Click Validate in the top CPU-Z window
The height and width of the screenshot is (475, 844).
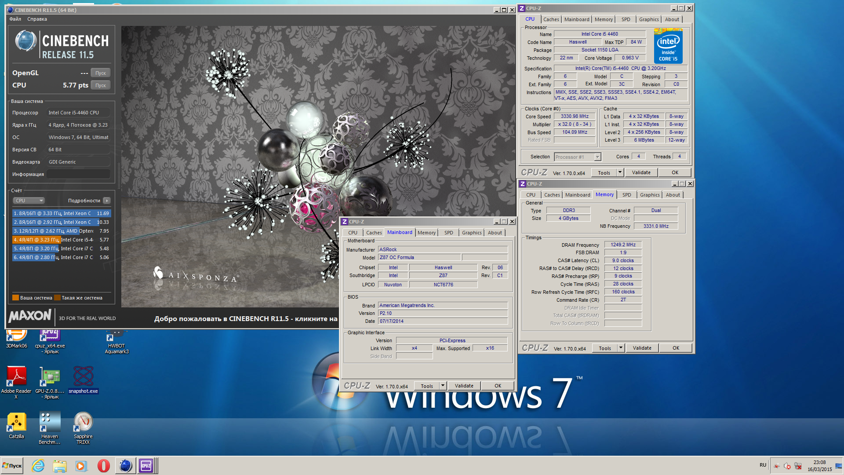tap(641, 172)
